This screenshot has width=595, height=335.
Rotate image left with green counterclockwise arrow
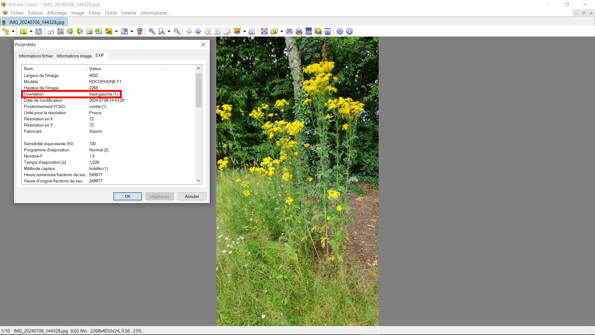(x=70, y=31)
